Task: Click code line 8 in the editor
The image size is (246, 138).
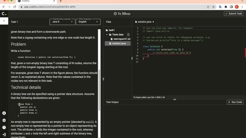Action: tap(165, 49)
